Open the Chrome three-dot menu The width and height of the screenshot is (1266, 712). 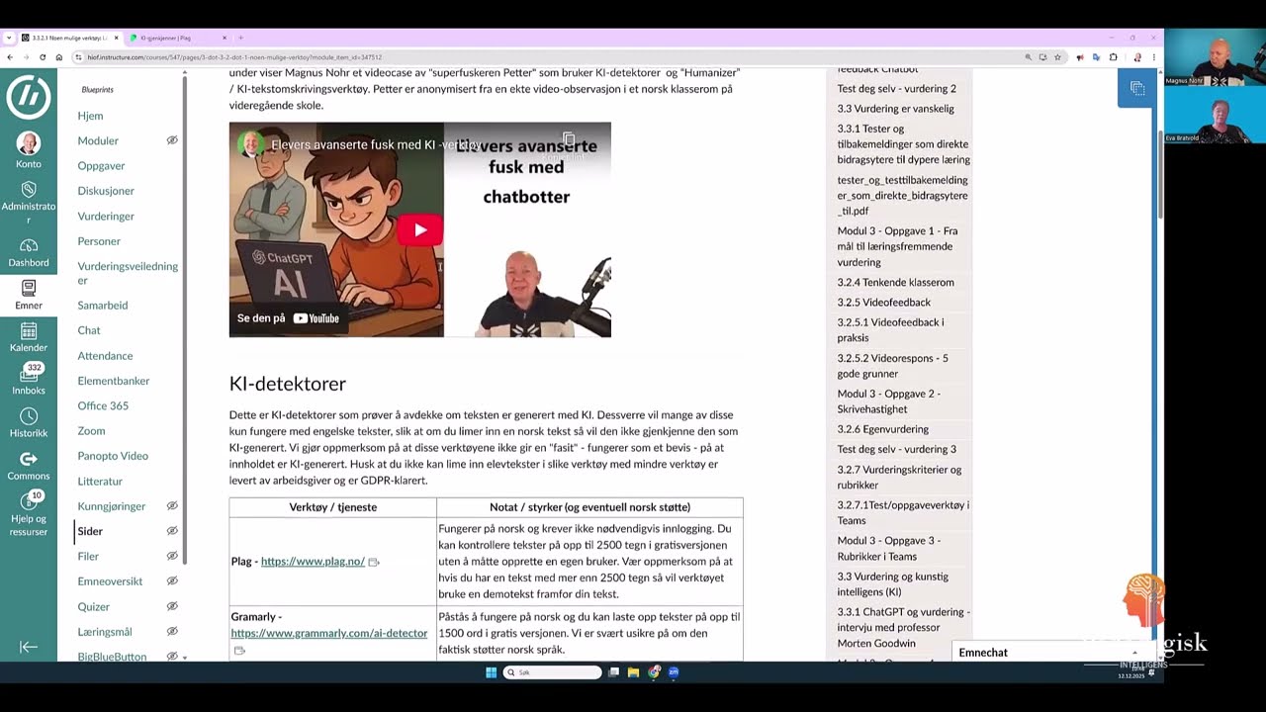tap(1153, 57)
